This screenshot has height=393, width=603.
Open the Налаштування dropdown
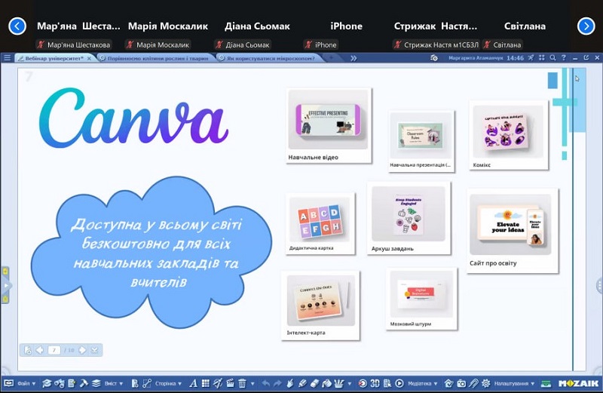[515, 383]
